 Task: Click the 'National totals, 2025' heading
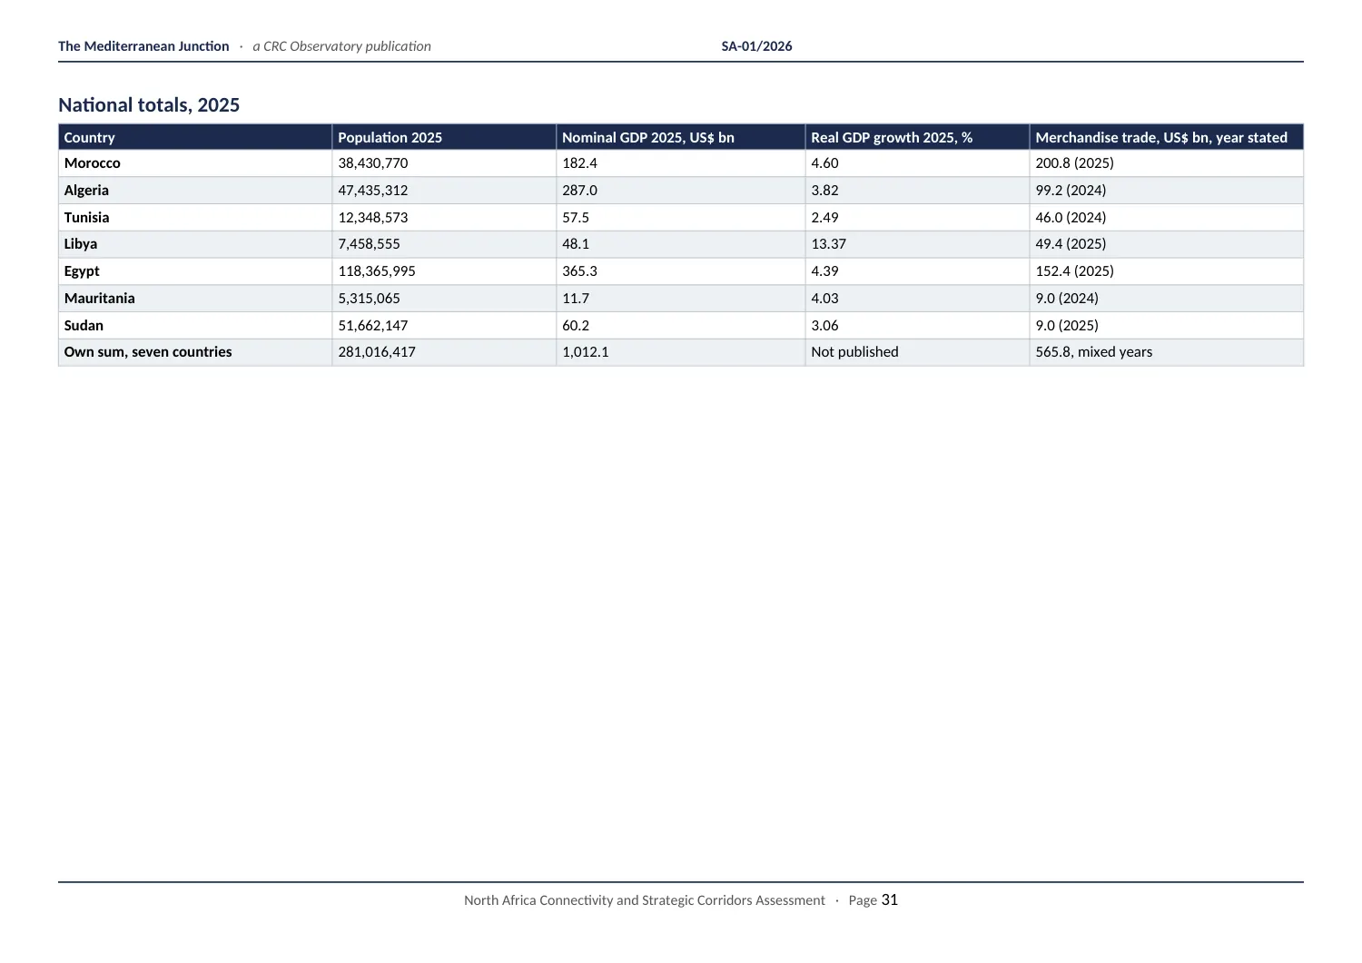pyautogui.click(x=149, y=105)
